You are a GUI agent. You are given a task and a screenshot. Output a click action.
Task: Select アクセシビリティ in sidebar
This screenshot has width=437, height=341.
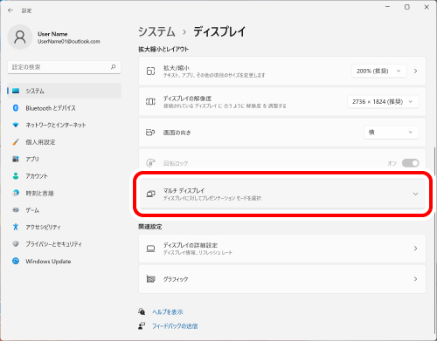pos(64,227)
